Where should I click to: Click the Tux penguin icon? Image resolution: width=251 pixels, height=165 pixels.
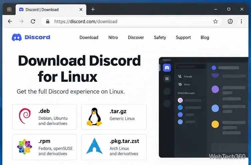point(94,117)
